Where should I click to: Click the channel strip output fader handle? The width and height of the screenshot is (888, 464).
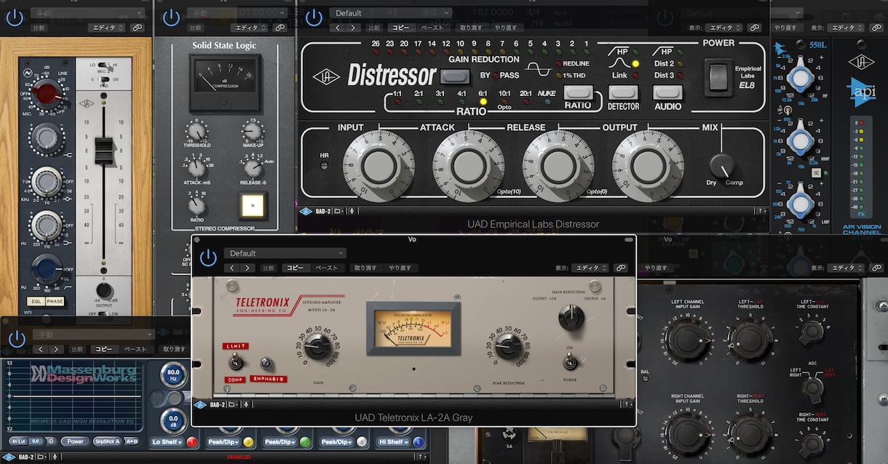pos(104,150)
